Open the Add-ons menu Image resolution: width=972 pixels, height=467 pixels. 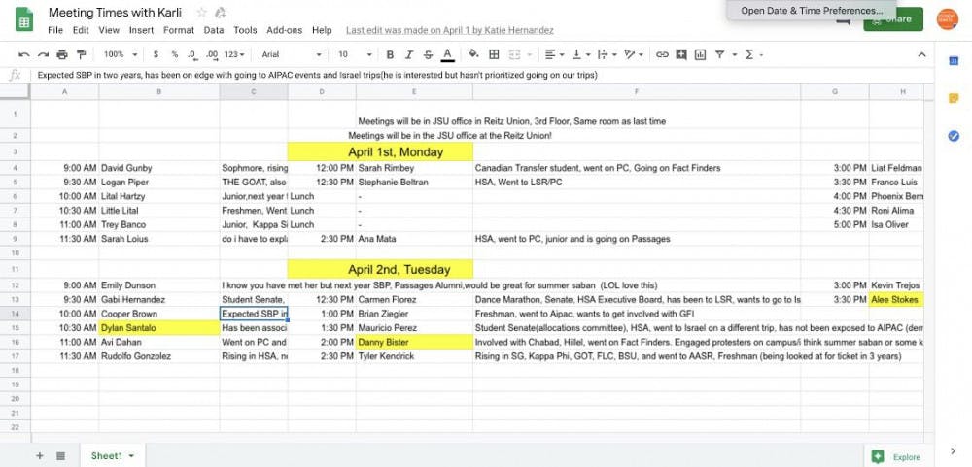click(285, 30)
